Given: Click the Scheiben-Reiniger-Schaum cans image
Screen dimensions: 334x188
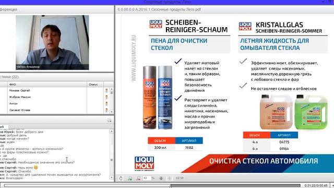Looking at the screenshot, I should 158,98.
